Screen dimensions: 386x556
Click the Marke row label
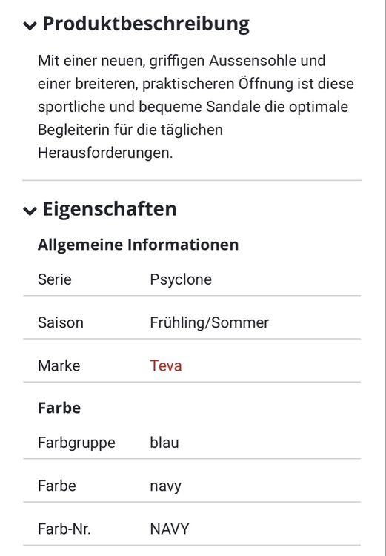59,365
